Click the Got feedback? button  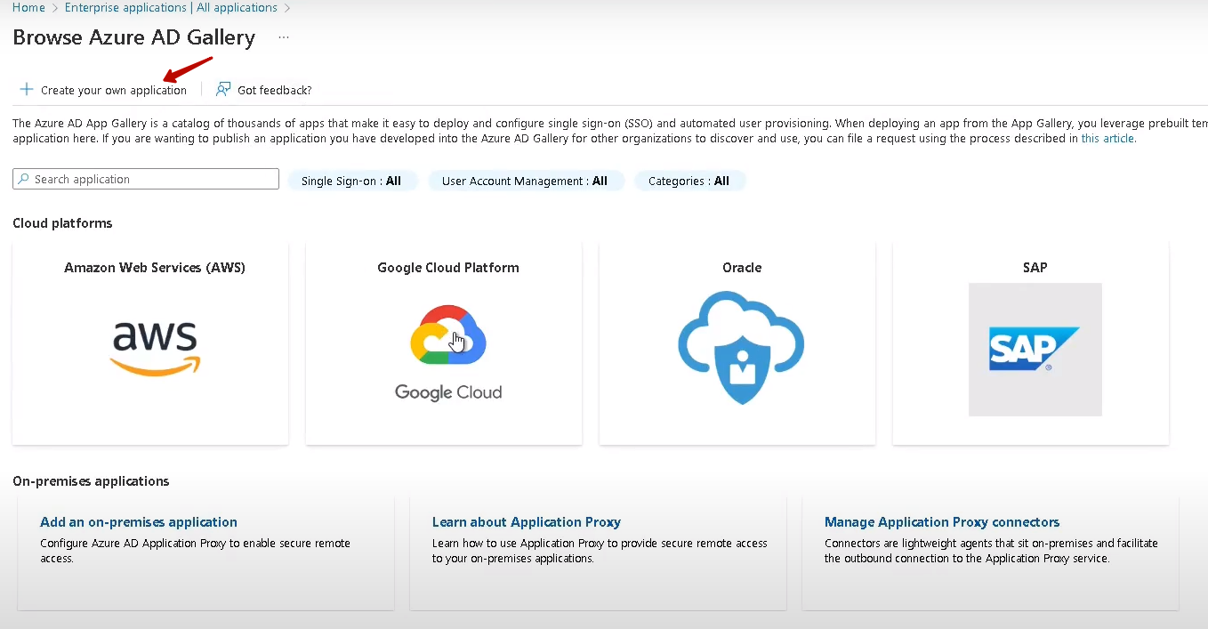click(x=274, y=90)
